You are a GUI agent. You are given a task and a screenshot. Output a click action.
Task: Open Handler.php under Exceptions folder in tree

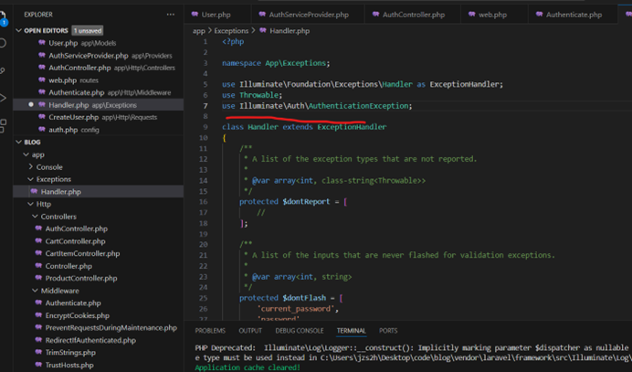(99, 192)
